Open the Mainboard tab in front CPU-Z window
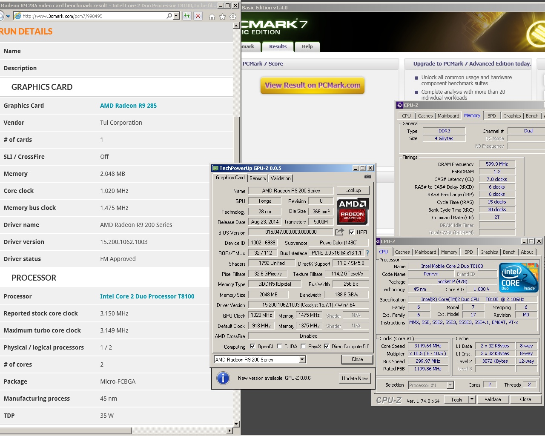545x436 pixels. [425, 252]
